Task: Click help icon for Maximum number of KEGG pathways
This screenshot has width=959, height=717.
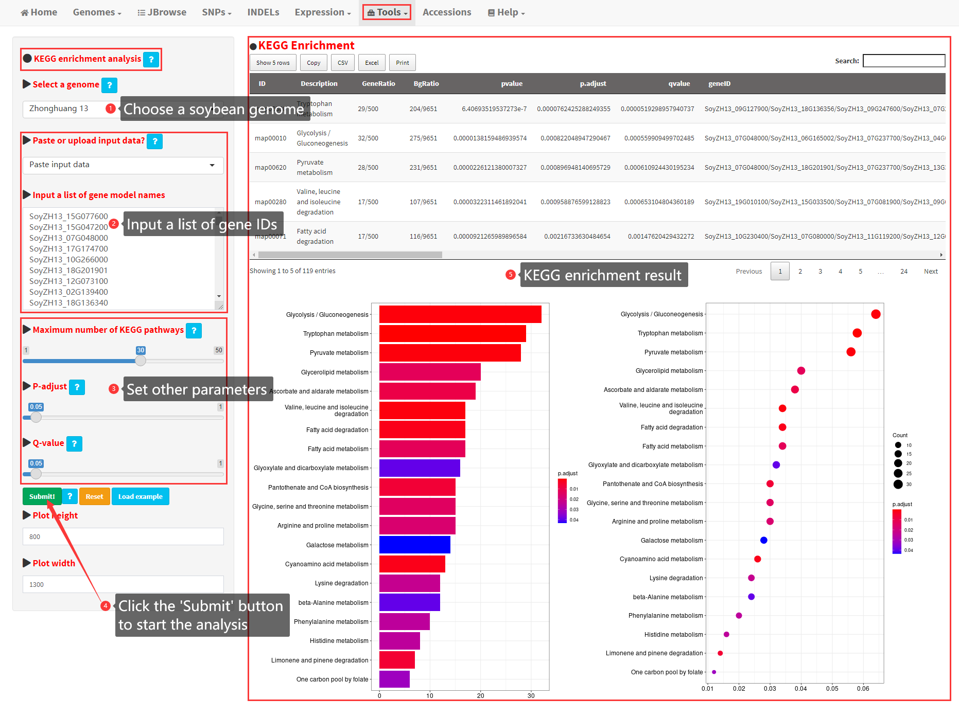Action: (x=194, y=331)
